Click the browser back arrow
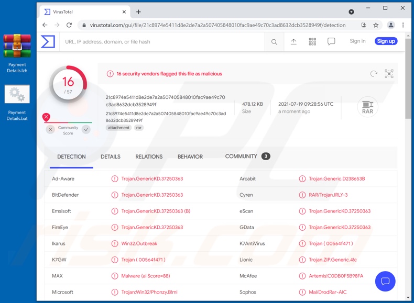 tap(45, 25)
